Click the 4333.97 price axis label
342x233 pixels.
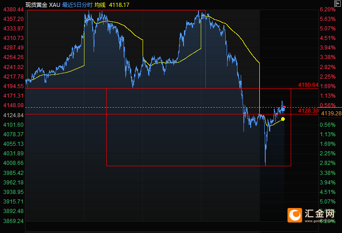(13, 28)
